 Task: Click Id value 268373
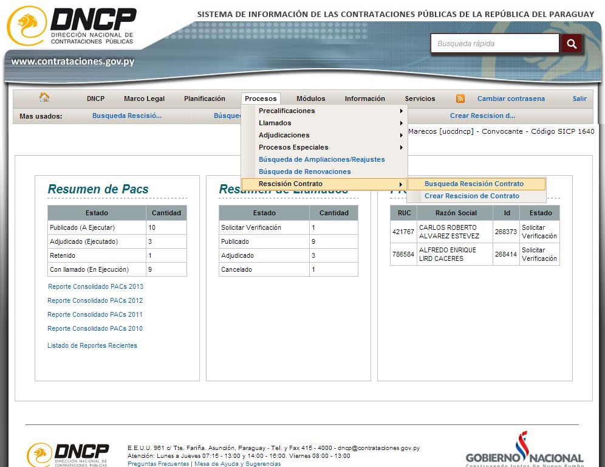point(506,232)
